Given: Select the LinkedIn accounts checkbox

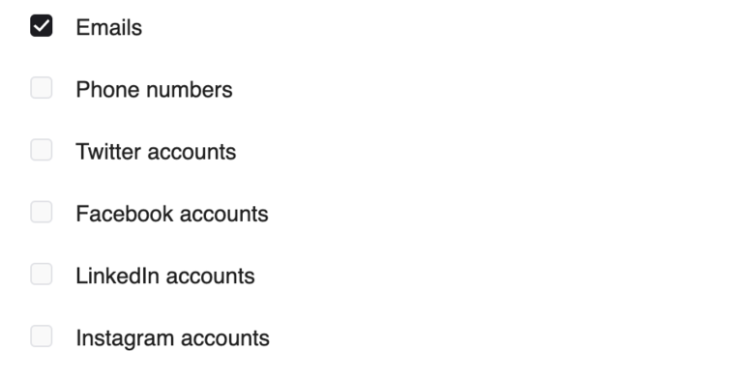Looking at the screenshot, I should point(42,274).
